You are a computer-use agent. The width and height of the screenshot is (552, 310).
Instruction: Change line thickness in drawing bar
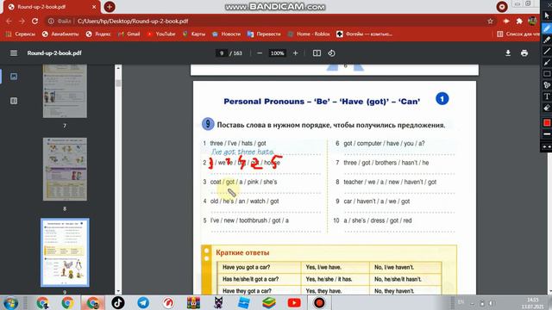pyautogui.click(x=547, y=134)
